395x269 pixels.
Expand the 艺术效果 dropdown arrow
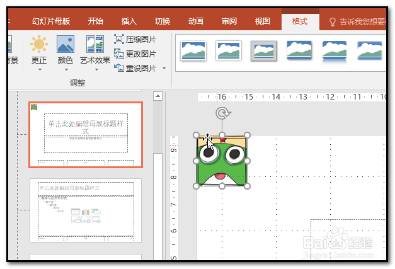(x=96, y=69)
